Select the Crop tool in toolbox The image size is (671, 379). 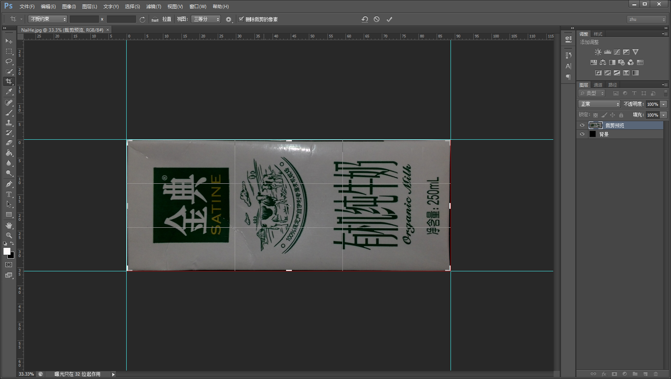click(9, 81)
